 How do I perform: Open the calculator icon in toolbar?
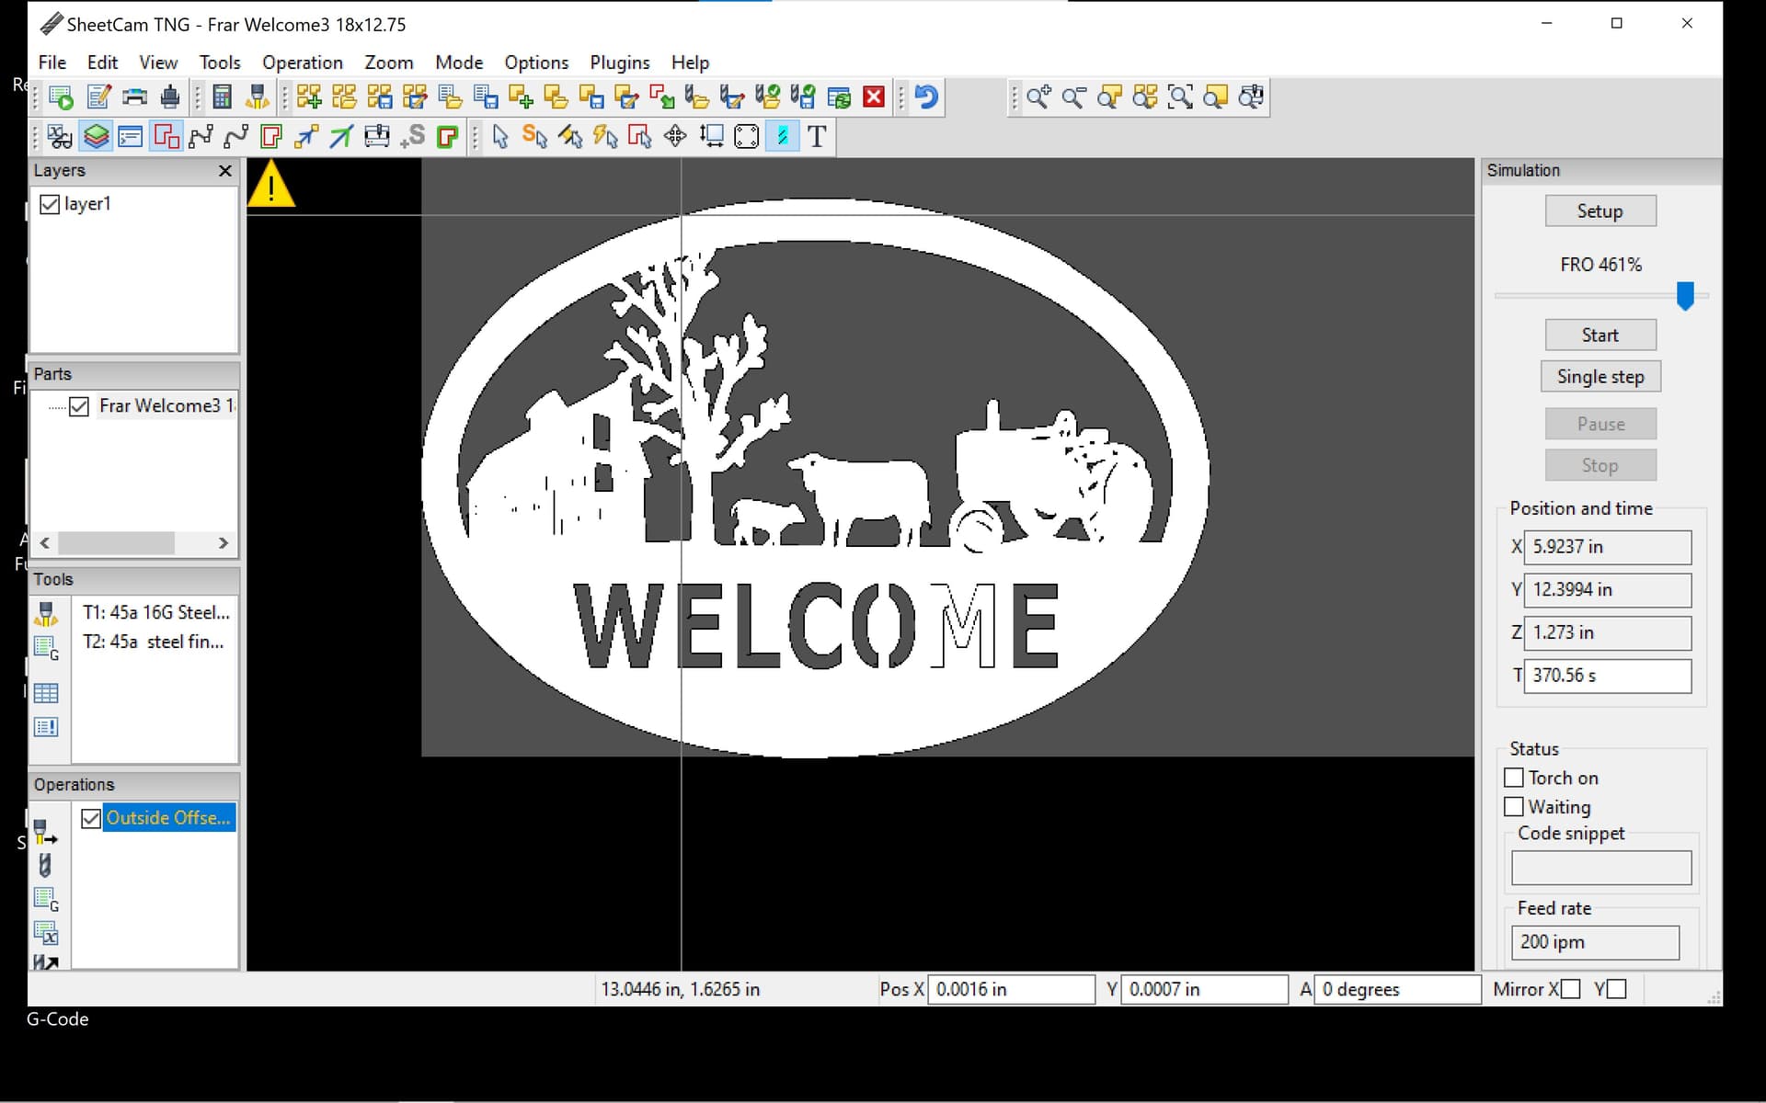[x=222, y=97]
